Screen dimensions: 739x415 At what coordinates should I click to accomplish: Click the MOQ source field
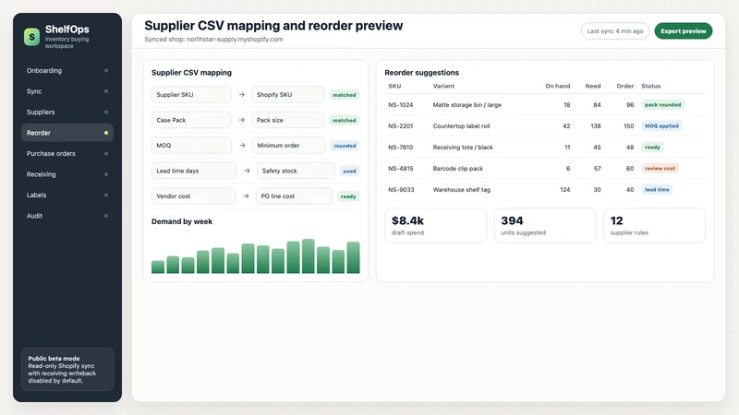point(191,146)
